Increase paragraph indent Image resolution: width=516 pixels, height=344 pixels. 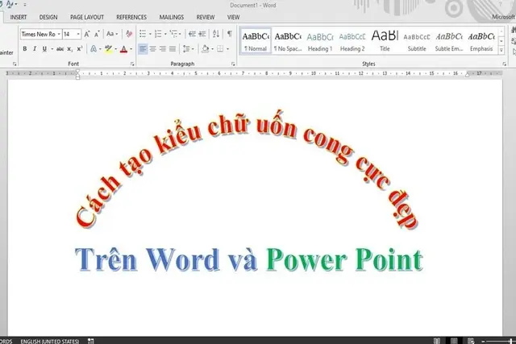click(202, 34)
